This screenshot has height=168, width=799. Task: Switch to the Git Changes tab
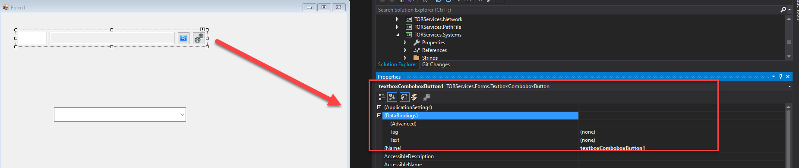pyautogui.click(x=436, y=64)
